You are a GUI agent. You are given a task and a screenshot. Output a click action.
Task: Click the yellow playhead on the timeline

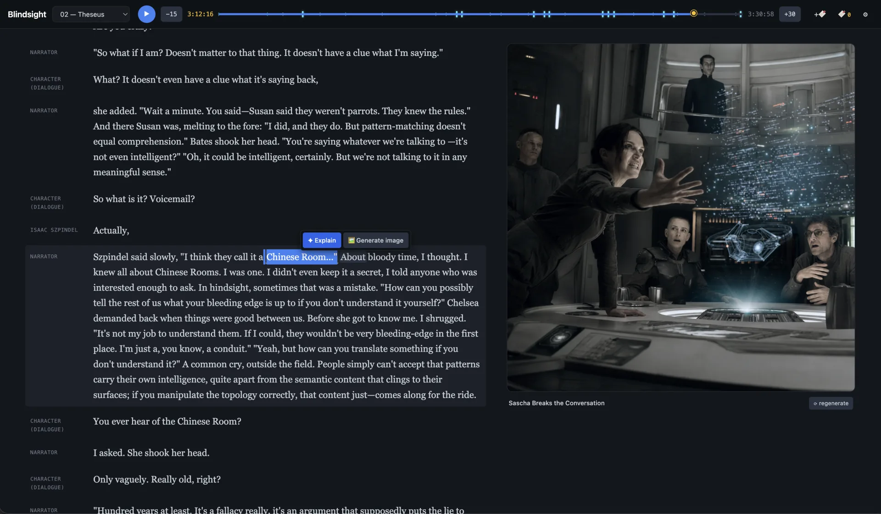[x=694, y=13]
